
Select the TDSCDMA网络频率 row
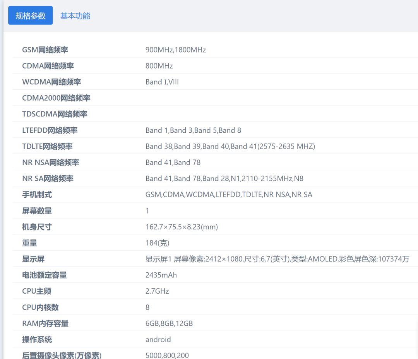[55, 114]
